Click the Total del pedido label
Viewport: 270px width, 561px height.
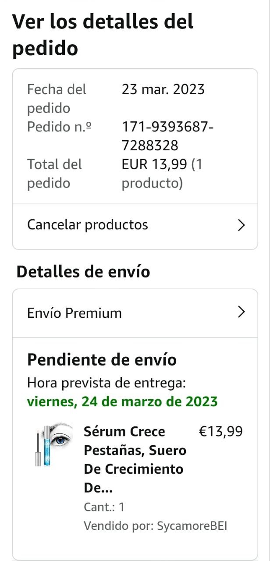tap(54, 174)
